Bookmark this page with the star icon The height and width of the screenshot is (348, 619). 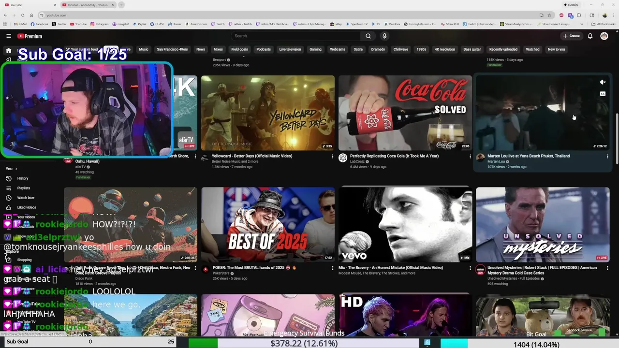coord(549,15)
